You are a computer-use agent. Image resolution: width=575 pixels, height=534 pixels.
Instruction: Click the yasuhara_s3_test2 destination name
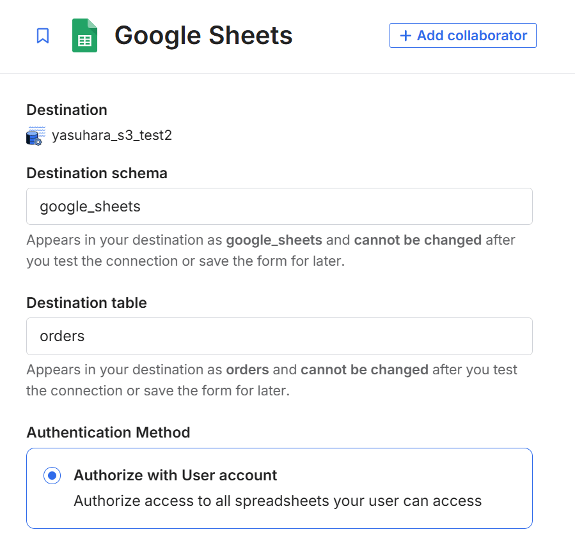pyautogui.click(x=112, y=135)
